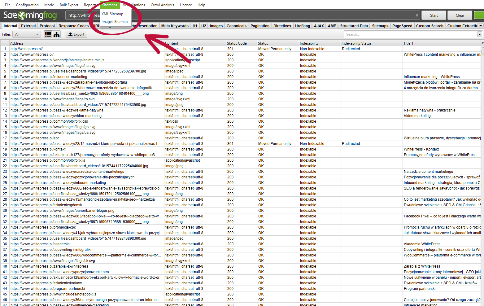Screen dimensions: 484x306
Task: Choose Images Sitemap menu entry
Action: [x=115, y=22]
